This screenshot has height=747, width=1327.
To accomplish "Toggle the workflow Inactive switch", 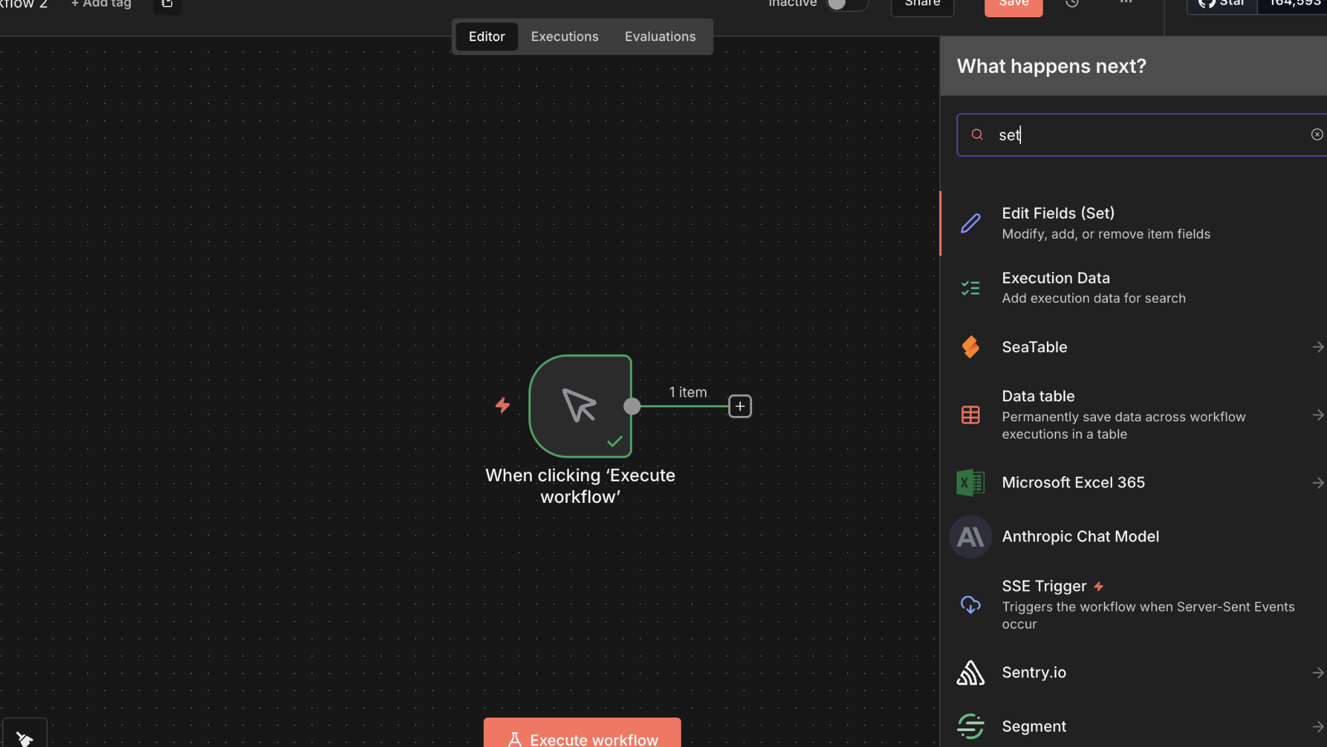I will point(846,4).
